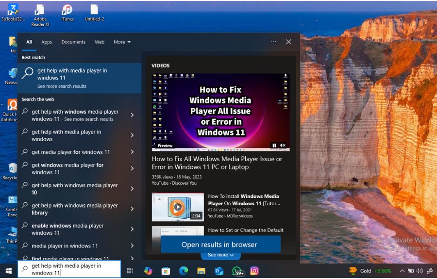This screenshot has height=279, width=437.
Task: Choose suggestion 'media player in windows 11'
Action: pos(65,246)
